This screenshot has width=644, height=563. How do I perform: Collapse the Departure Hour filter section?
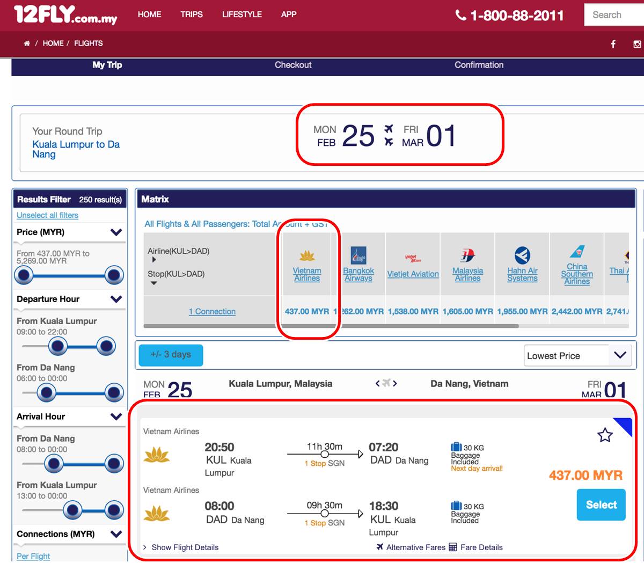coord(116,299)
